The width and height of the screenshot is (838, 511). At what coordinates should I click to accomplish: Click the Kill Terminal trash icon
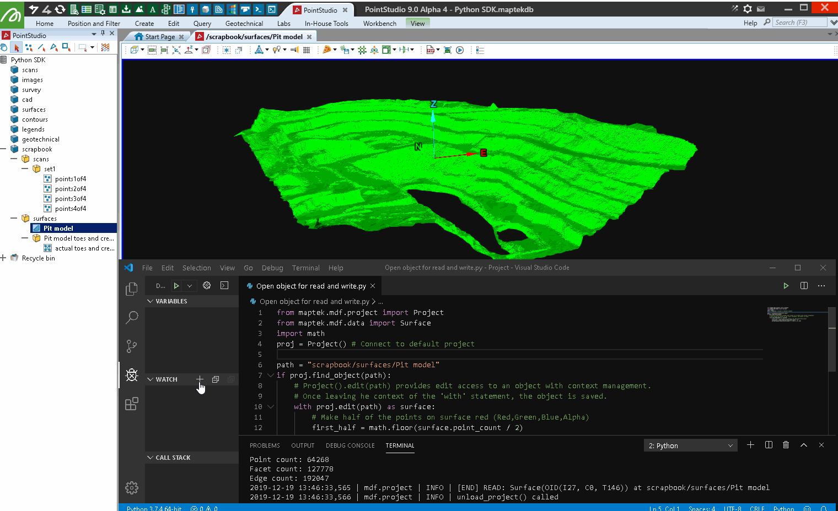point(786,445)
